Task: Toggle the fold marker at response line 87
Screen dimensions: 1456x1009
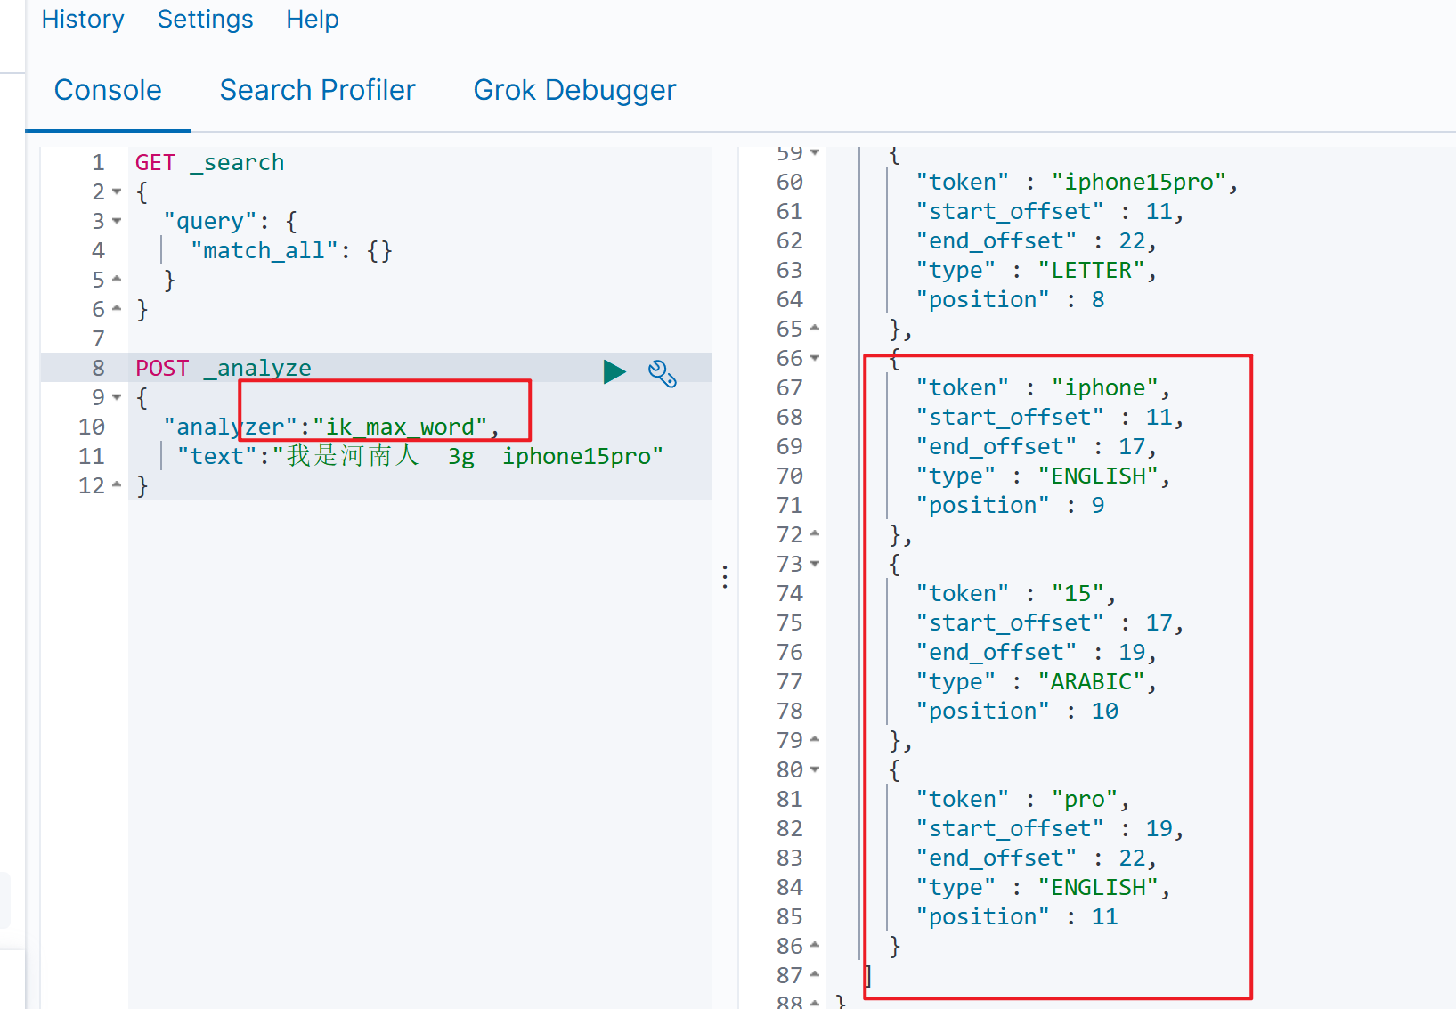Action: 815,975
